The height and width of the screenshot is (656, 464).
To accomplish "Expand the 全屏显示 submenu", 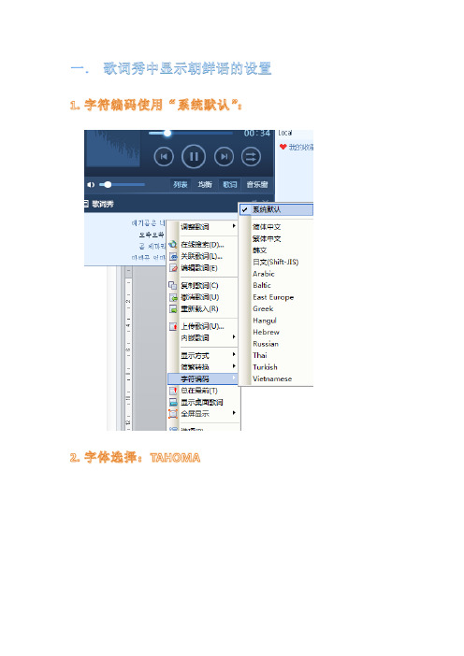I will [203, 413].
